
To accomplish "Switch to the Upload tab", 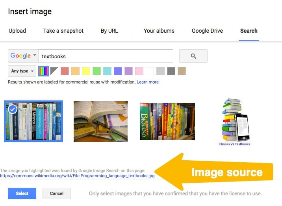I will [17, 31].
